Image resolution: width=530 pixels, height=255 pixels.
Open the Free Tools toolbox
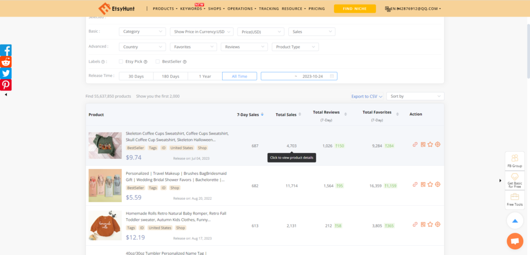click(514, 199)
